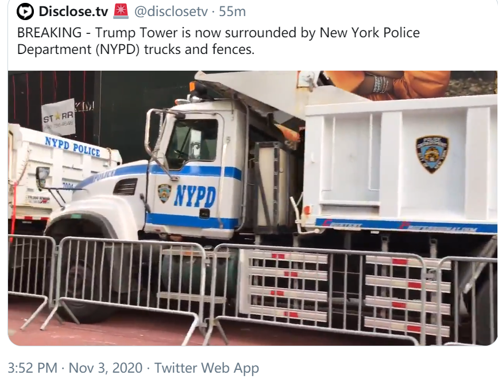Click the Nov 3, 2020 date
The image size is (498, 379).
[106, 368]
